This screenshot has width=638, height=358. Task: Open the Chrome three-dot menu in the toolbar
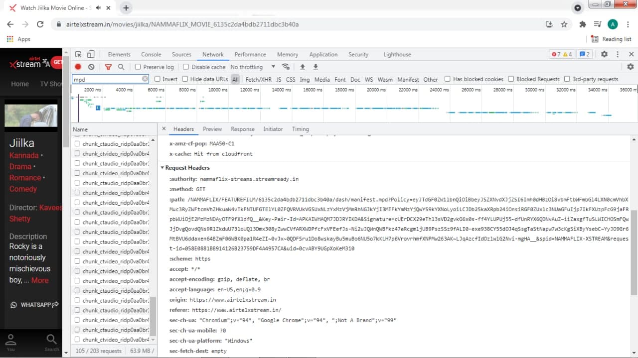628,24
